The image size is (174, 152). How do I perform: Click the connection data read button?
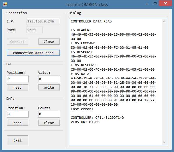[33, 53]
